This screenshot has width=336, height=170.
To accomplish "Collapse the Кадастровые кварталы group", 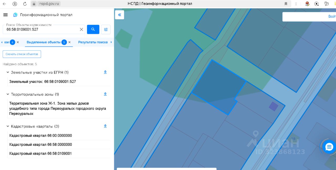I will [x=8, y=126].
